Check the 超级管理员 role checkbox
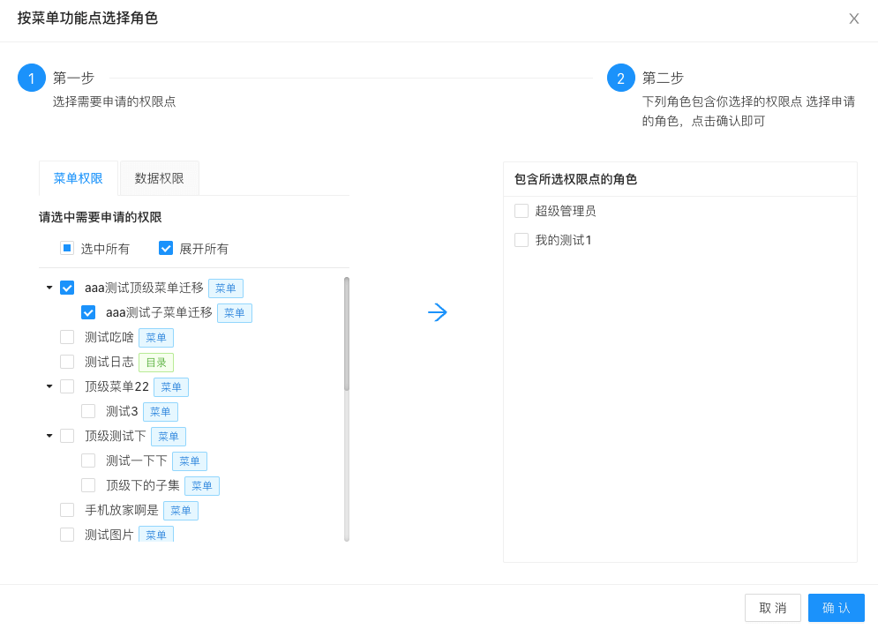 tap(521, 211)
